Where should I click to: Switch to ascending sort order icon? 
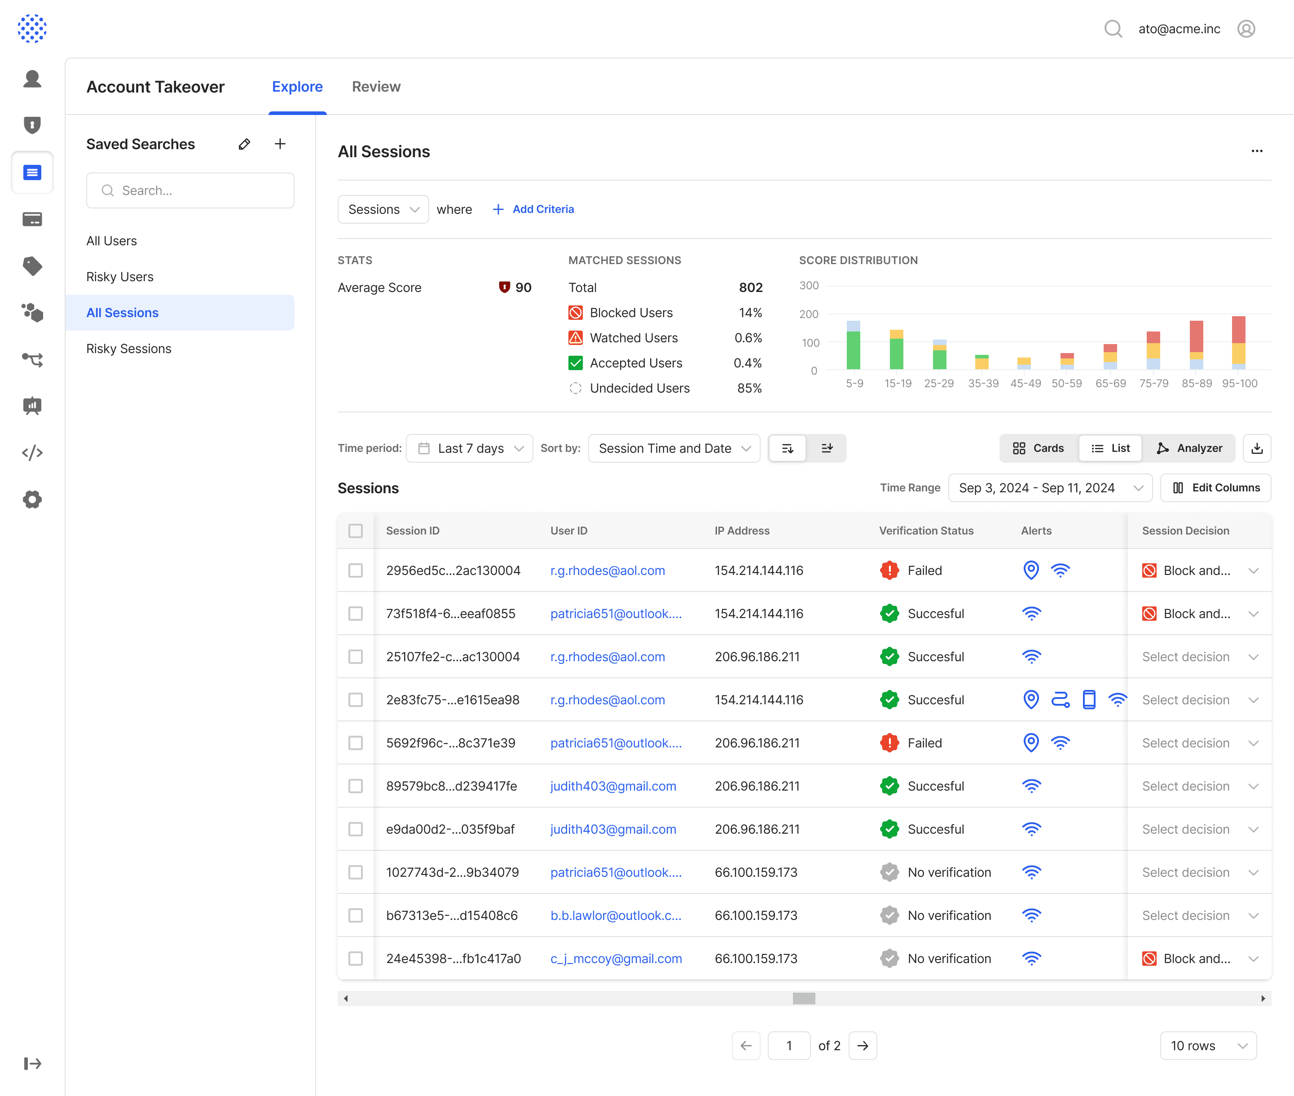(827, 448)
